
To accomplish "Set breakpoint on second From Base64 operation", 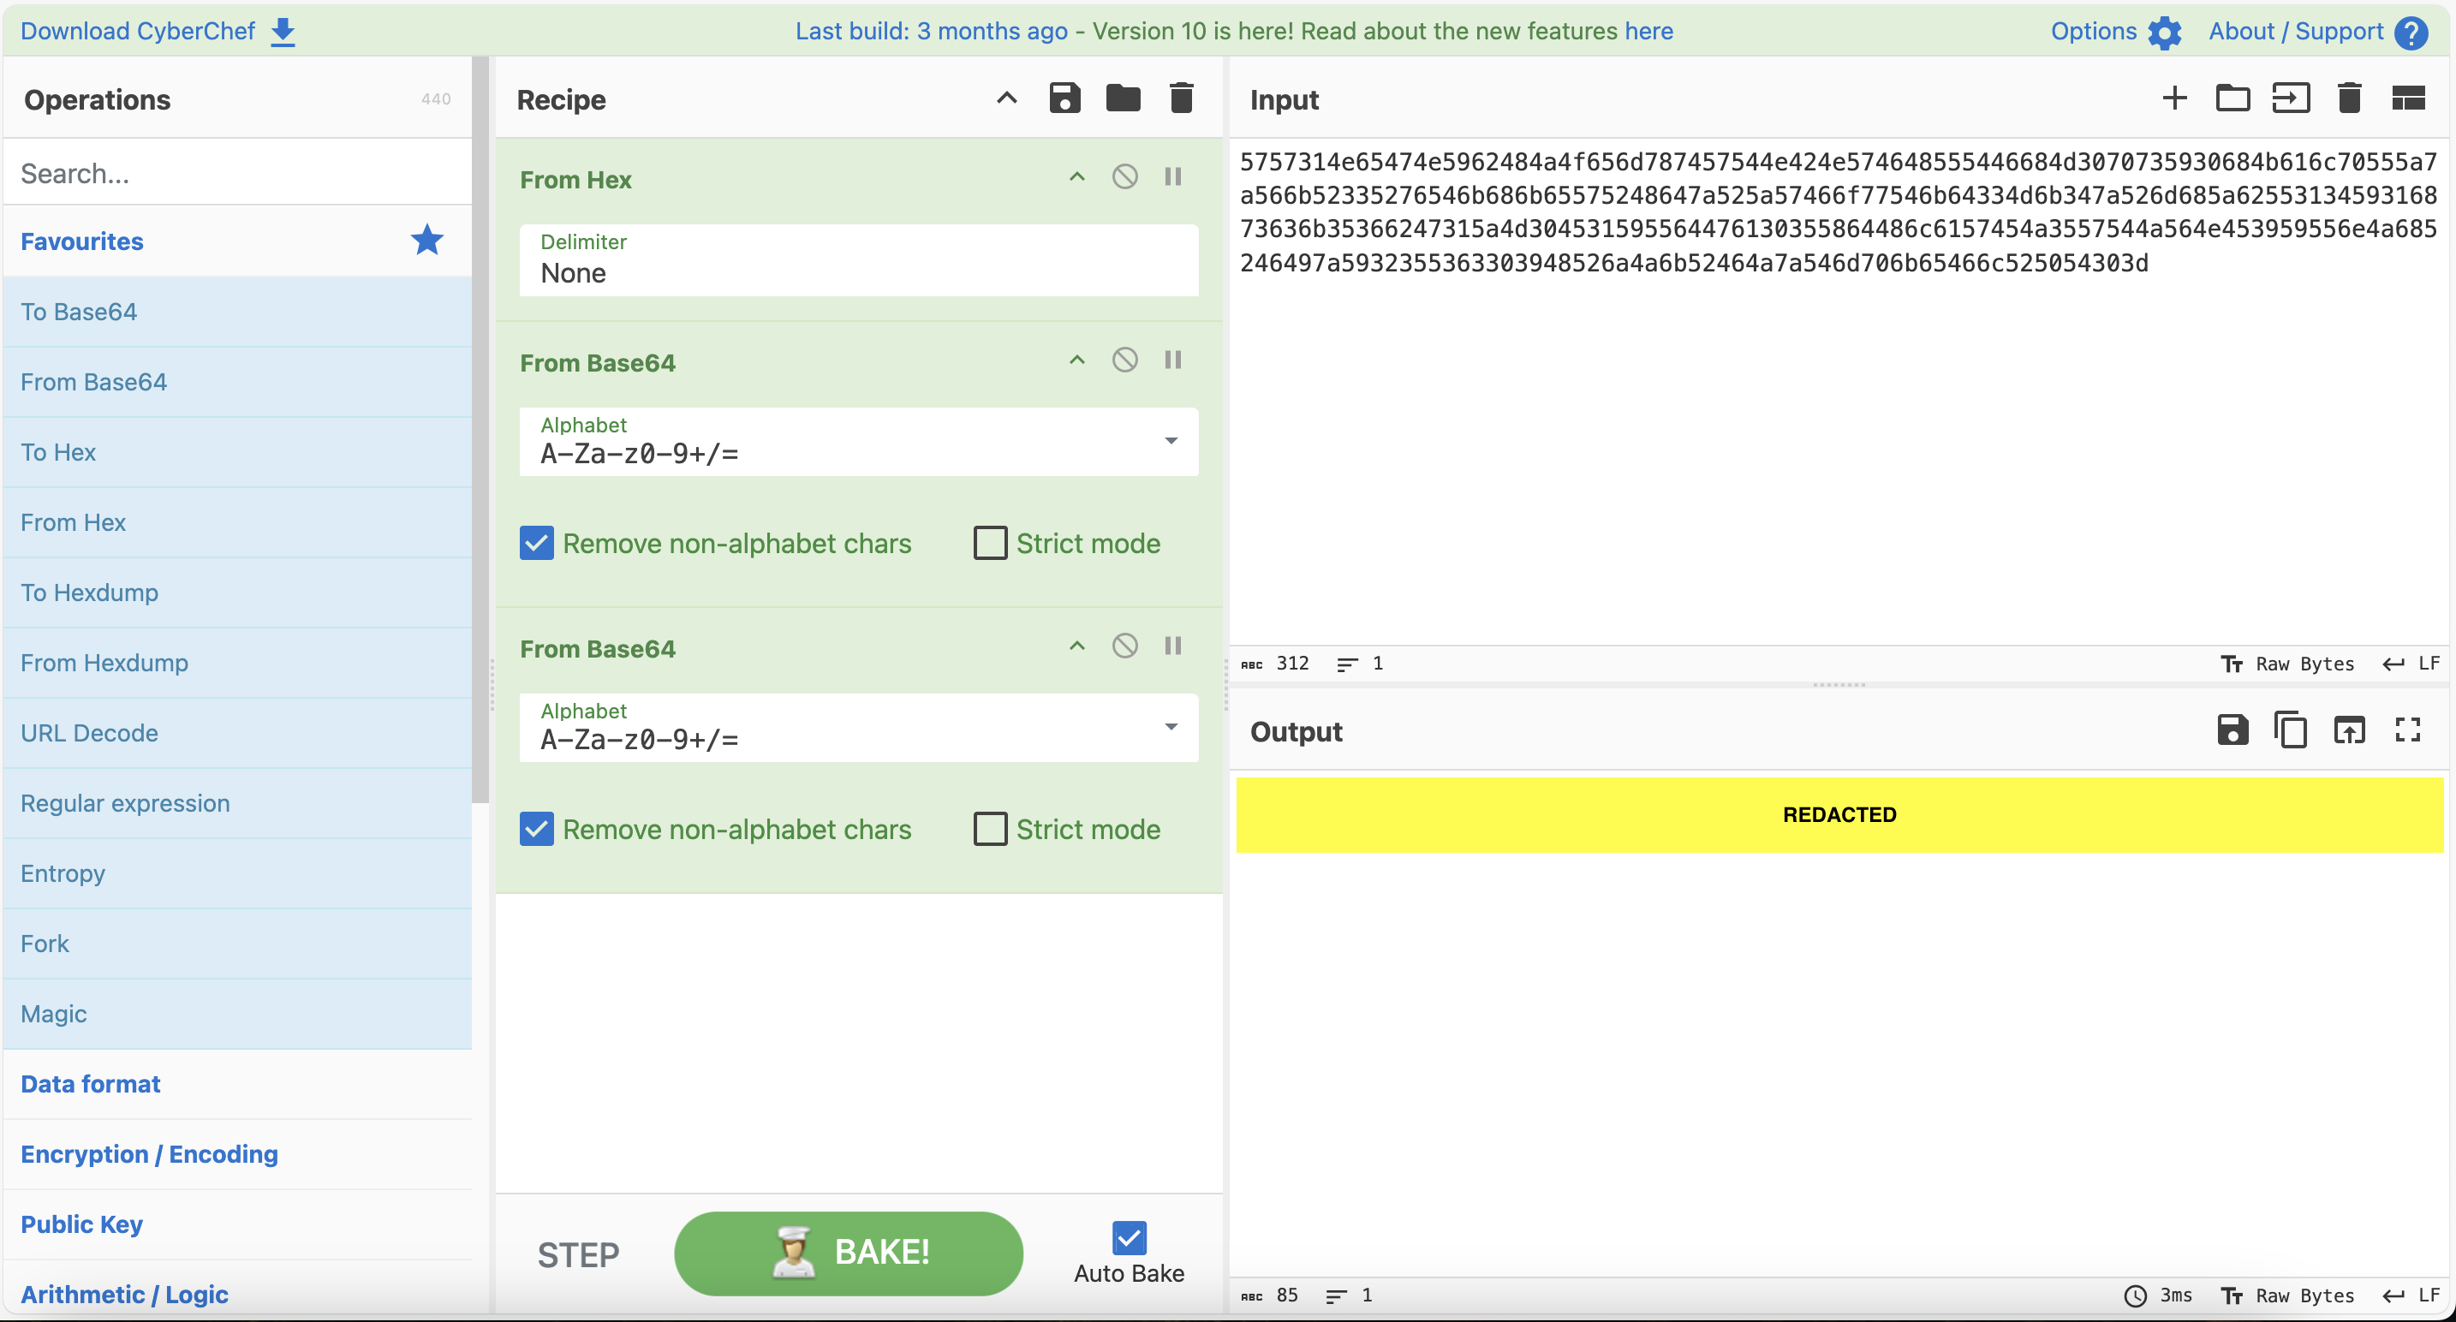I will point(1172,646).
